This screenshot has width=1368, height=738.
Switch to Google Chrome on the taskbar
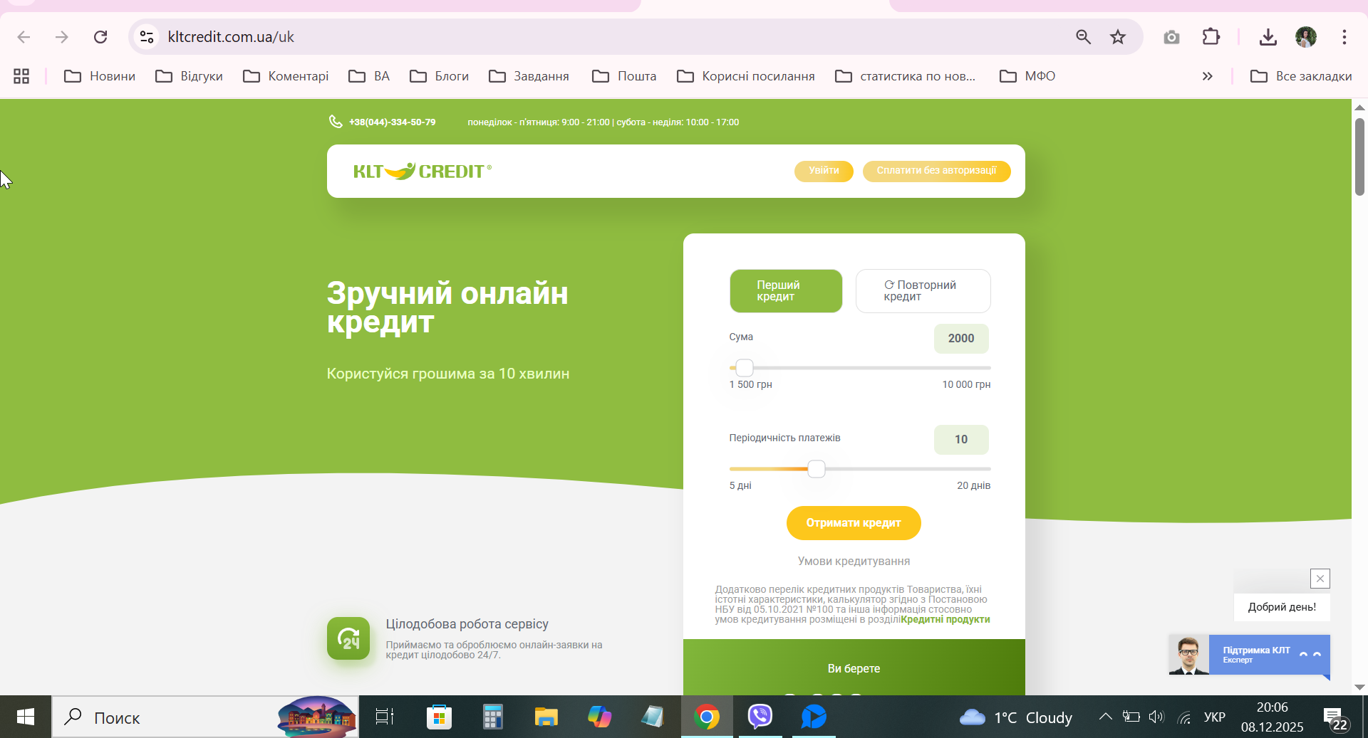point(707,717)
